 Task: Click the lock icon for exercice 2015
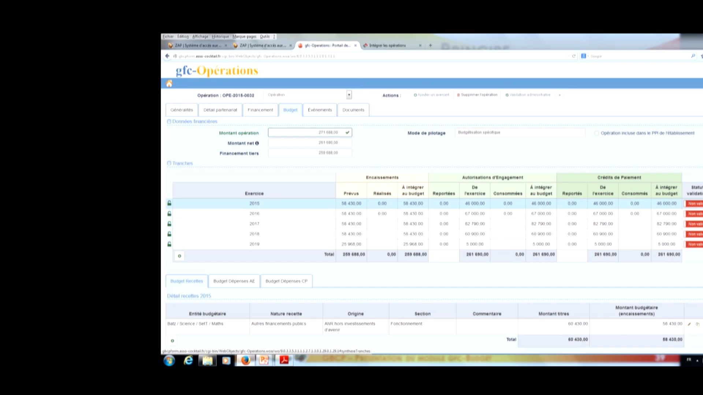point(169,203)
